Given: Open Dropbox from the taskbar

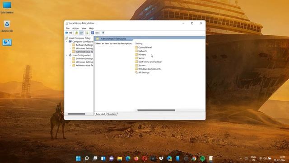Looking at the screenshot, I should pyautogui.click(x=161, y=158).
